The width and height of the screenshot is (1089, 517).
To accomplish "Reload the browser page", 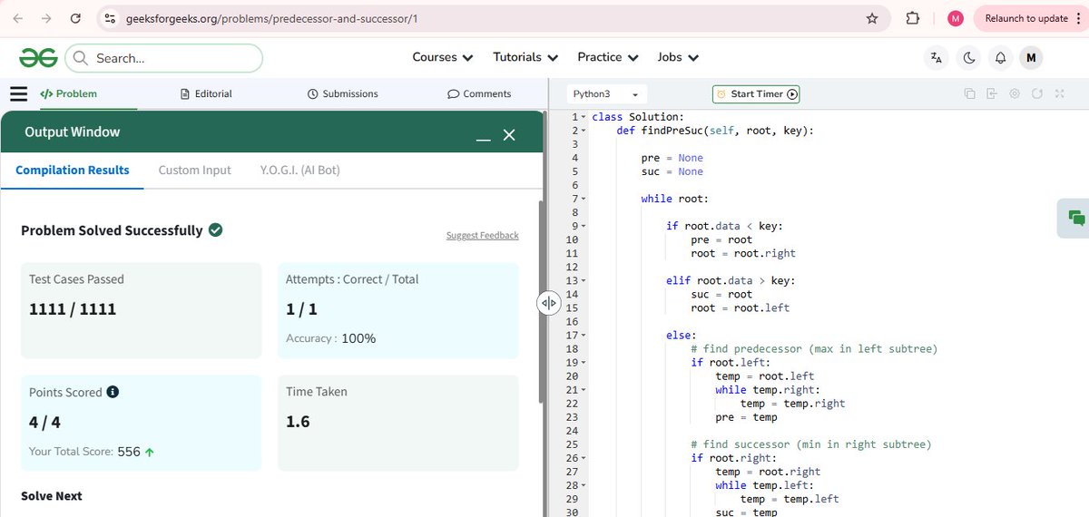I will pyautogui.click(x=75, y=18).
